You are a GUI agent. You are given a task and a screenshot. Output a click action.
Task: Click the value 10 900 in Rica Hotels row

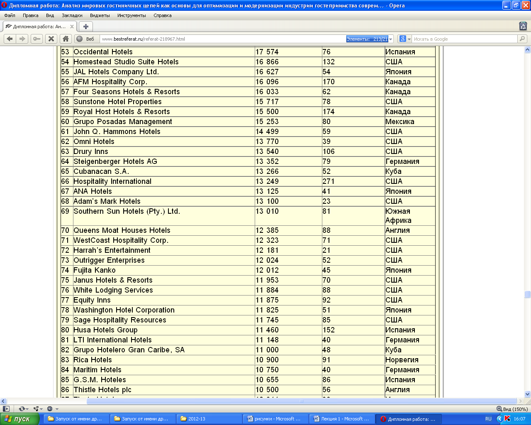point(267,360)
